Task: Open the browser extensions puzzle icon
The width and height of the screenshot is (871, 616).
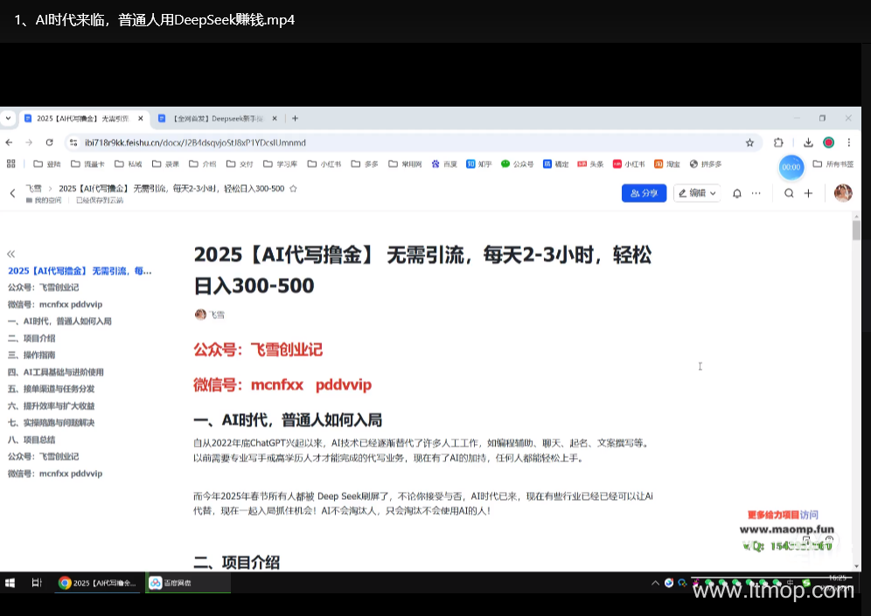Action: pos(778,142)
